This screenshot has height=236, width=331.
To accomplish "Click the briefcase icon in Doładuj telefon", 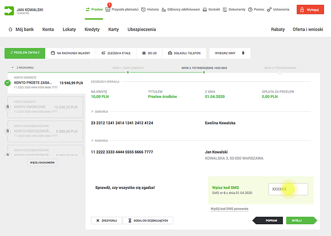I will coord(170,53).
